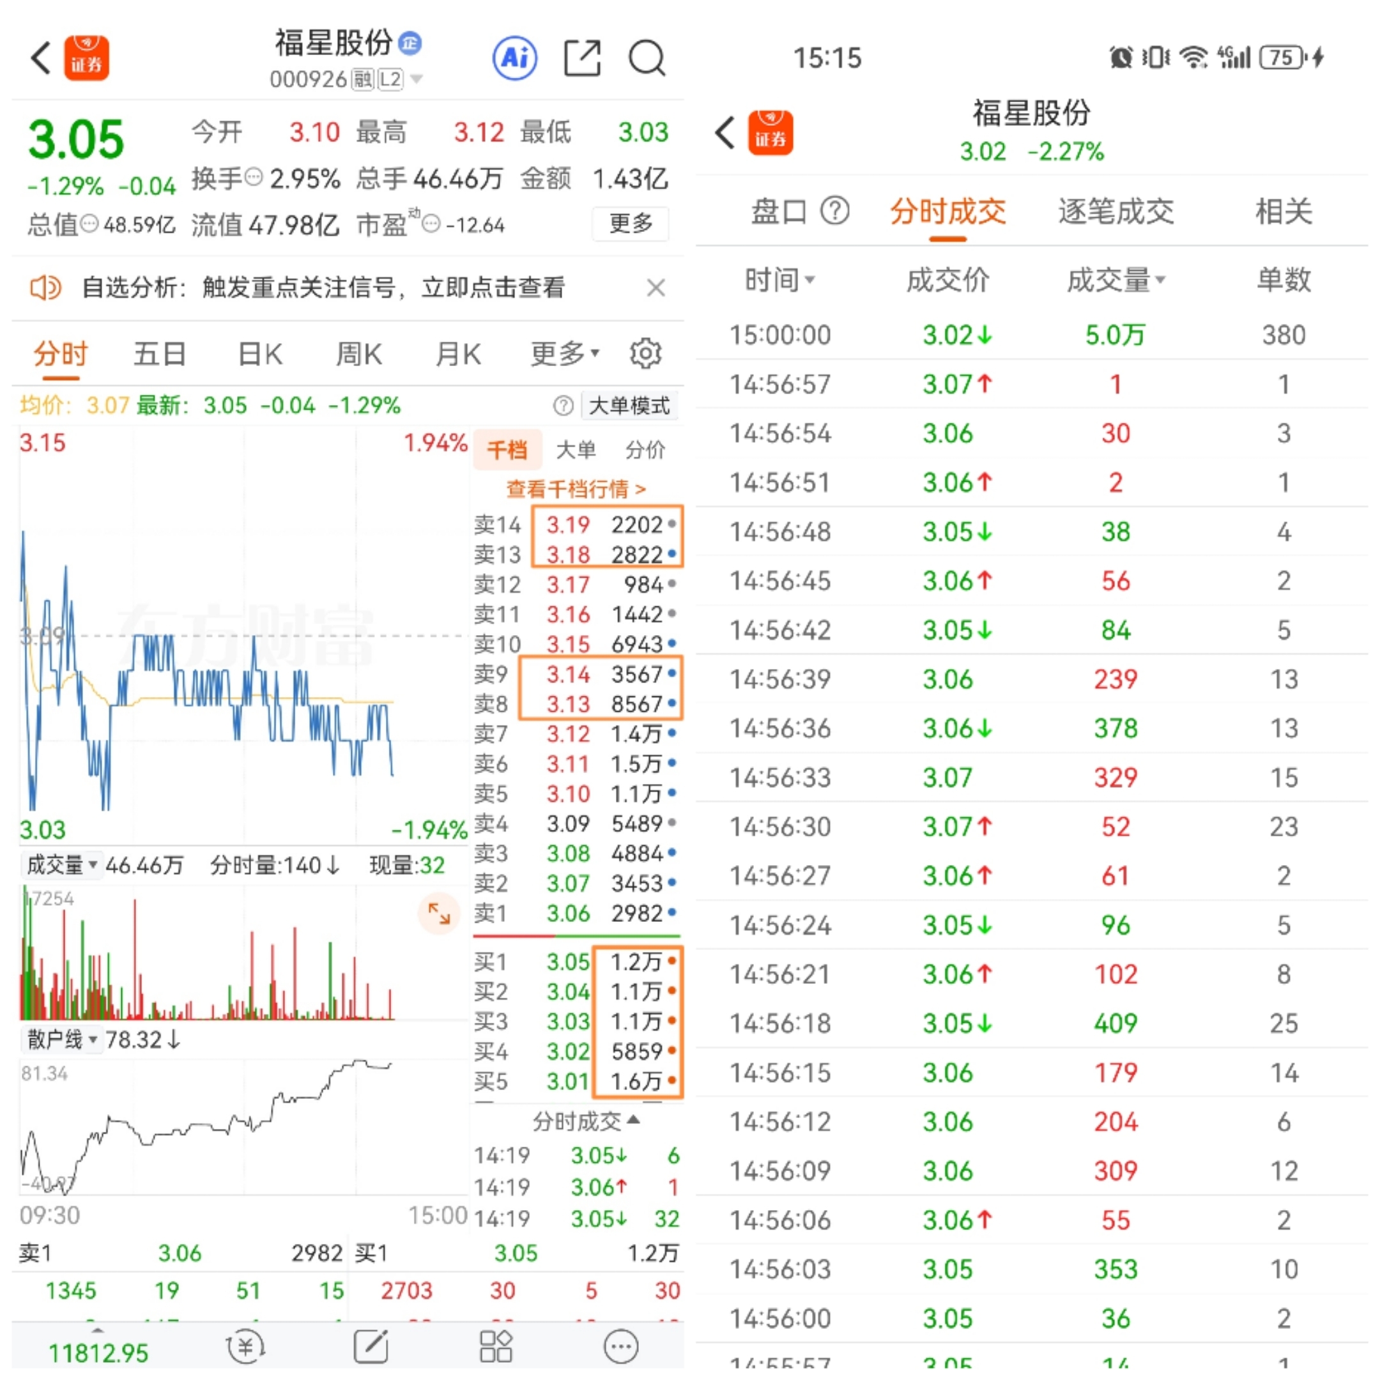Tap the 买5 row at 3.01

(x=576, y=1082)
